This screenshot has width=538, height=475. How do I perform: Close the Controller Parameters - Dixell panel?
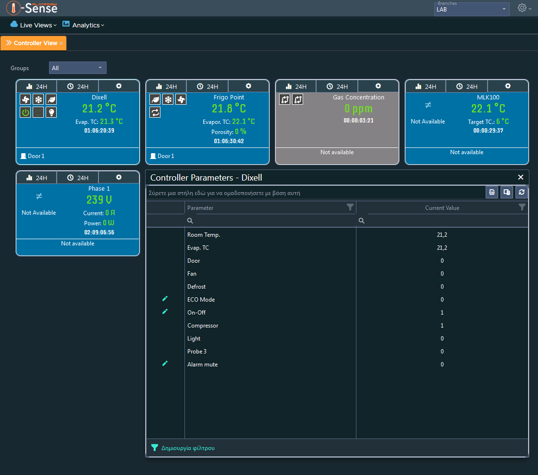[x=521, y=177]
